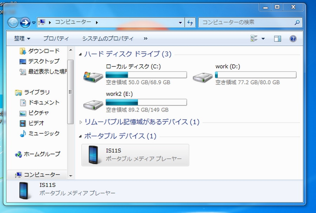Open address bar history dropdown
The image size is (316, 213).
pyautogui.click(x=180, y=22)
